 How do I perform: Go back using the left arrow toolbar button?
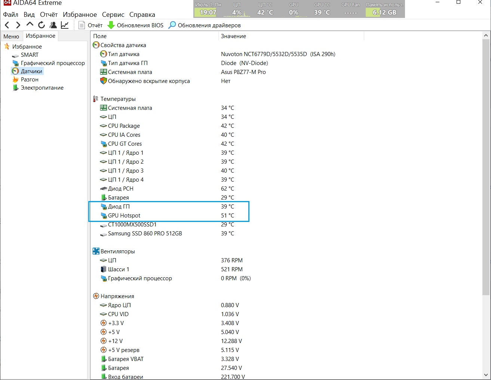coord(7,25)
